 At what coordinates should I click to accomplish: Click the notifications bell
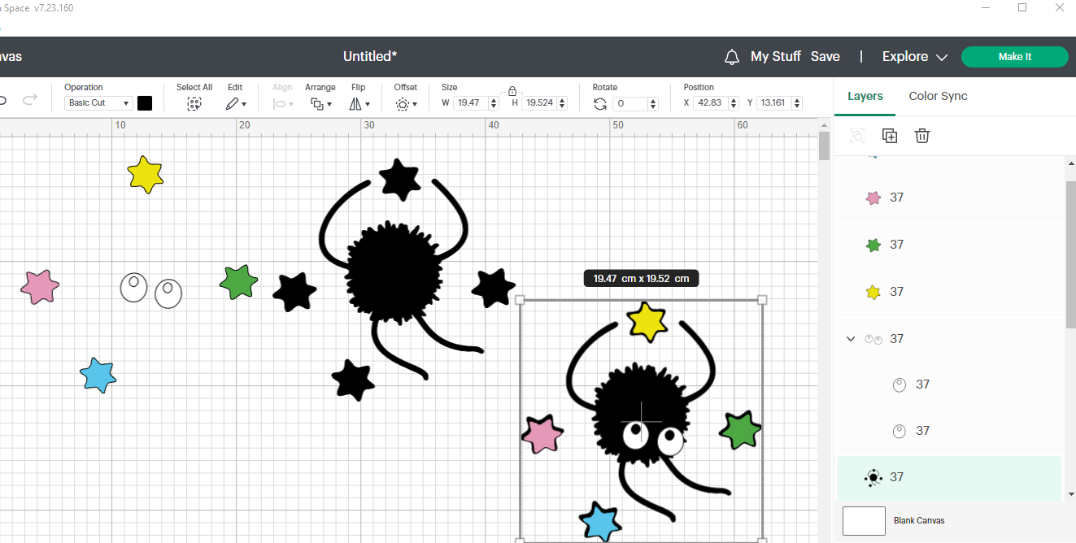[731, 56]
